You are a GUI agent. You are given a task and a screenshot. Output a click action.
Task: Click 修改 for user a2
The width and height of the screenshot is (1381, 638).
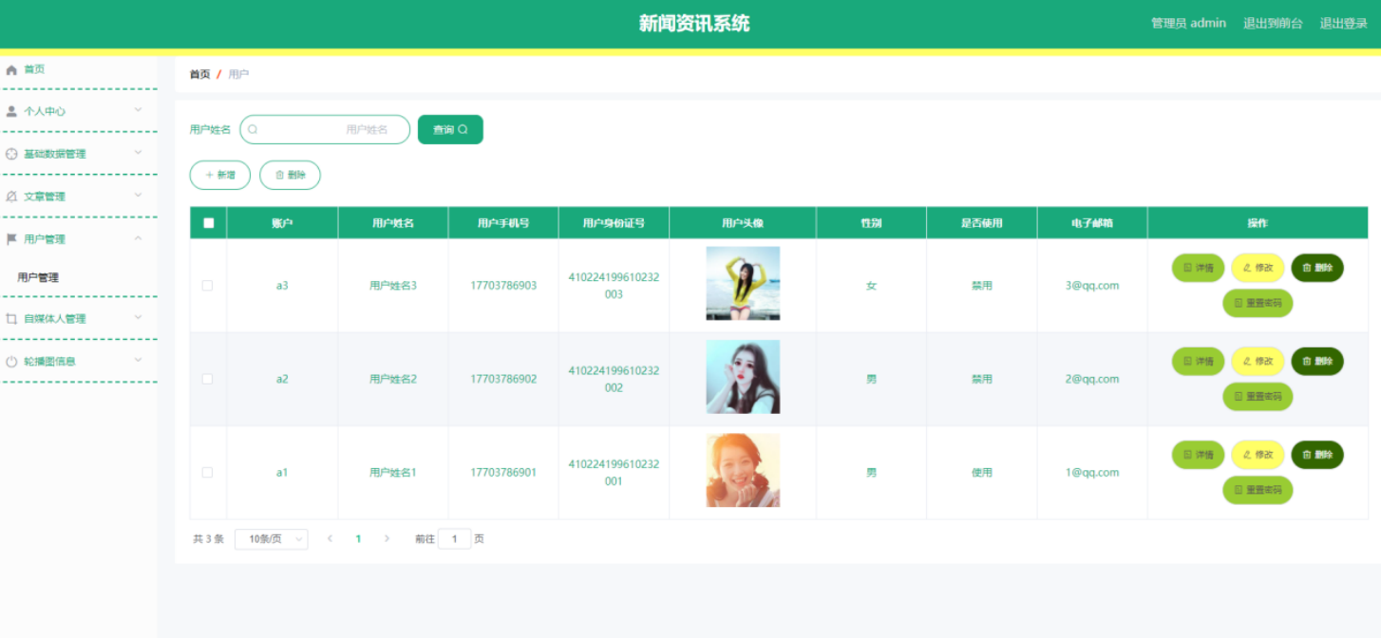point(1258,361)
